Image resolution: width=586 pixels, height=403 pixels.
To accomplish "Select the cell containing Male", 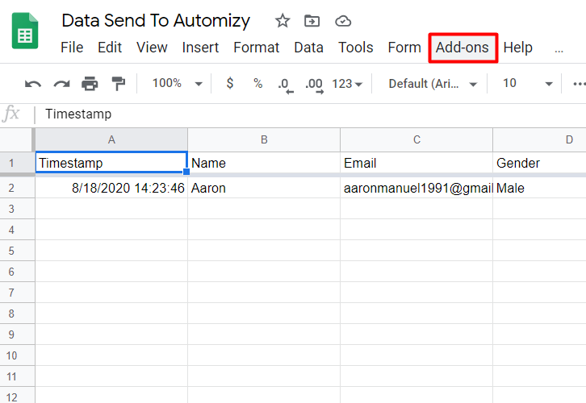I will tap(539, 188).
